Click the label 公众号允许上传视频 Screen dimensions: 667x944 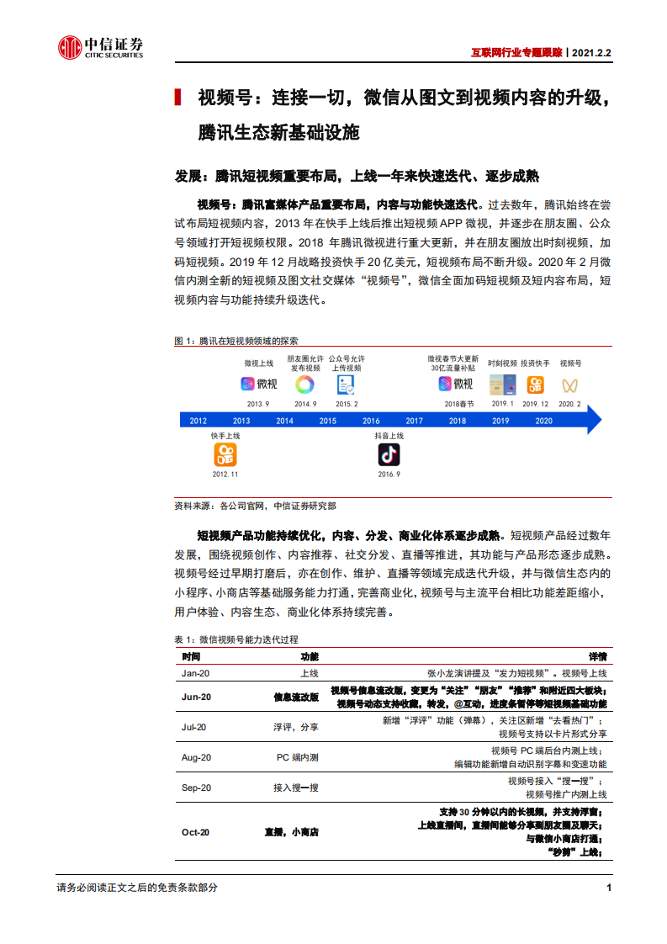tap(347, 363)
